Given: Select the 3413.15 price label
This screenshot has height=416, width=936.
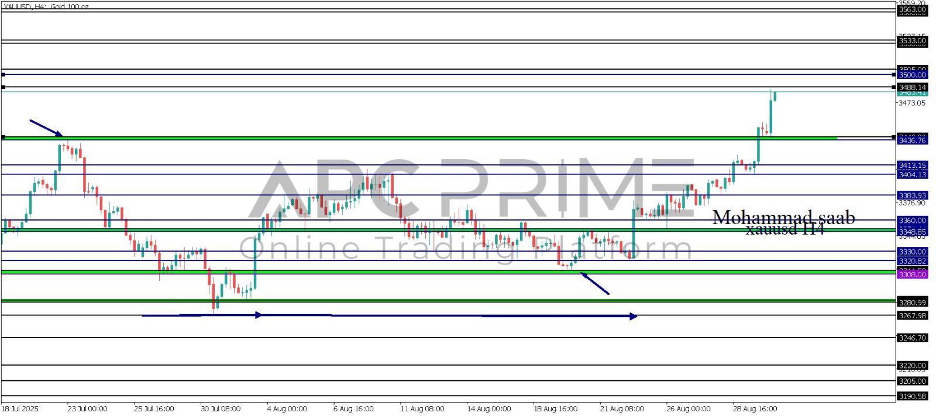Looking at the screenshot, I should [912, 166].
